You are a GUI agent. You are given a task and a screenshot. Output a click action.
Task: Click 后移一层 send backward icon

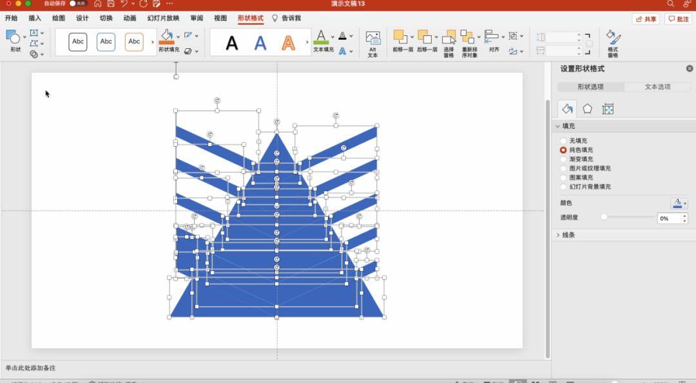click(x=424, y=37)
